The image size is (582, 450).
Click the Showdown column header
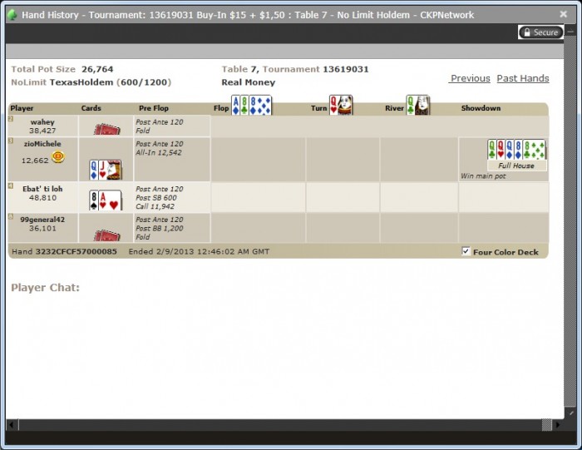(481, 108)
